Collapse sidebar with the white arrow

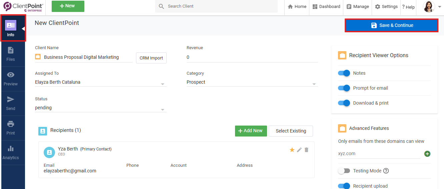pos(23,29)
